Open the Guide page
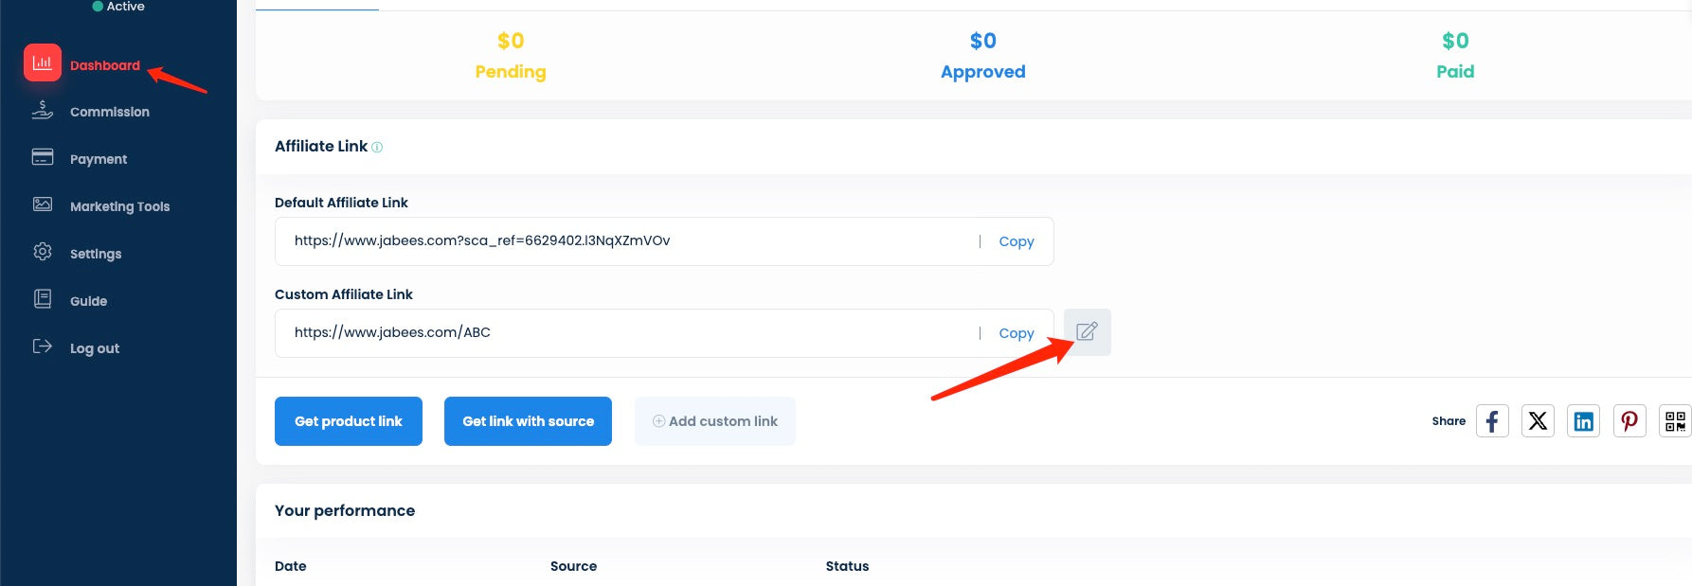The height and width of the screenshot is (586, 1692). tap(88, 301)
